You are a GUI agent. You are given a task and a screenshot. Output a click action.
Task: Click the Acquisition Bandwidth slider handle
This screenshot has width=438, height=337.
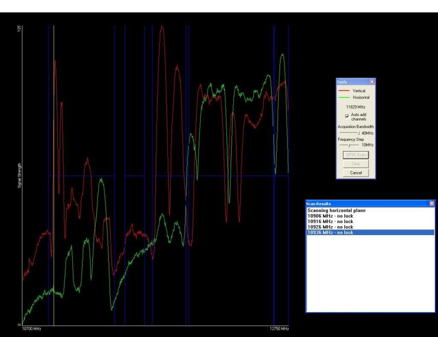(x=358, y=133)
